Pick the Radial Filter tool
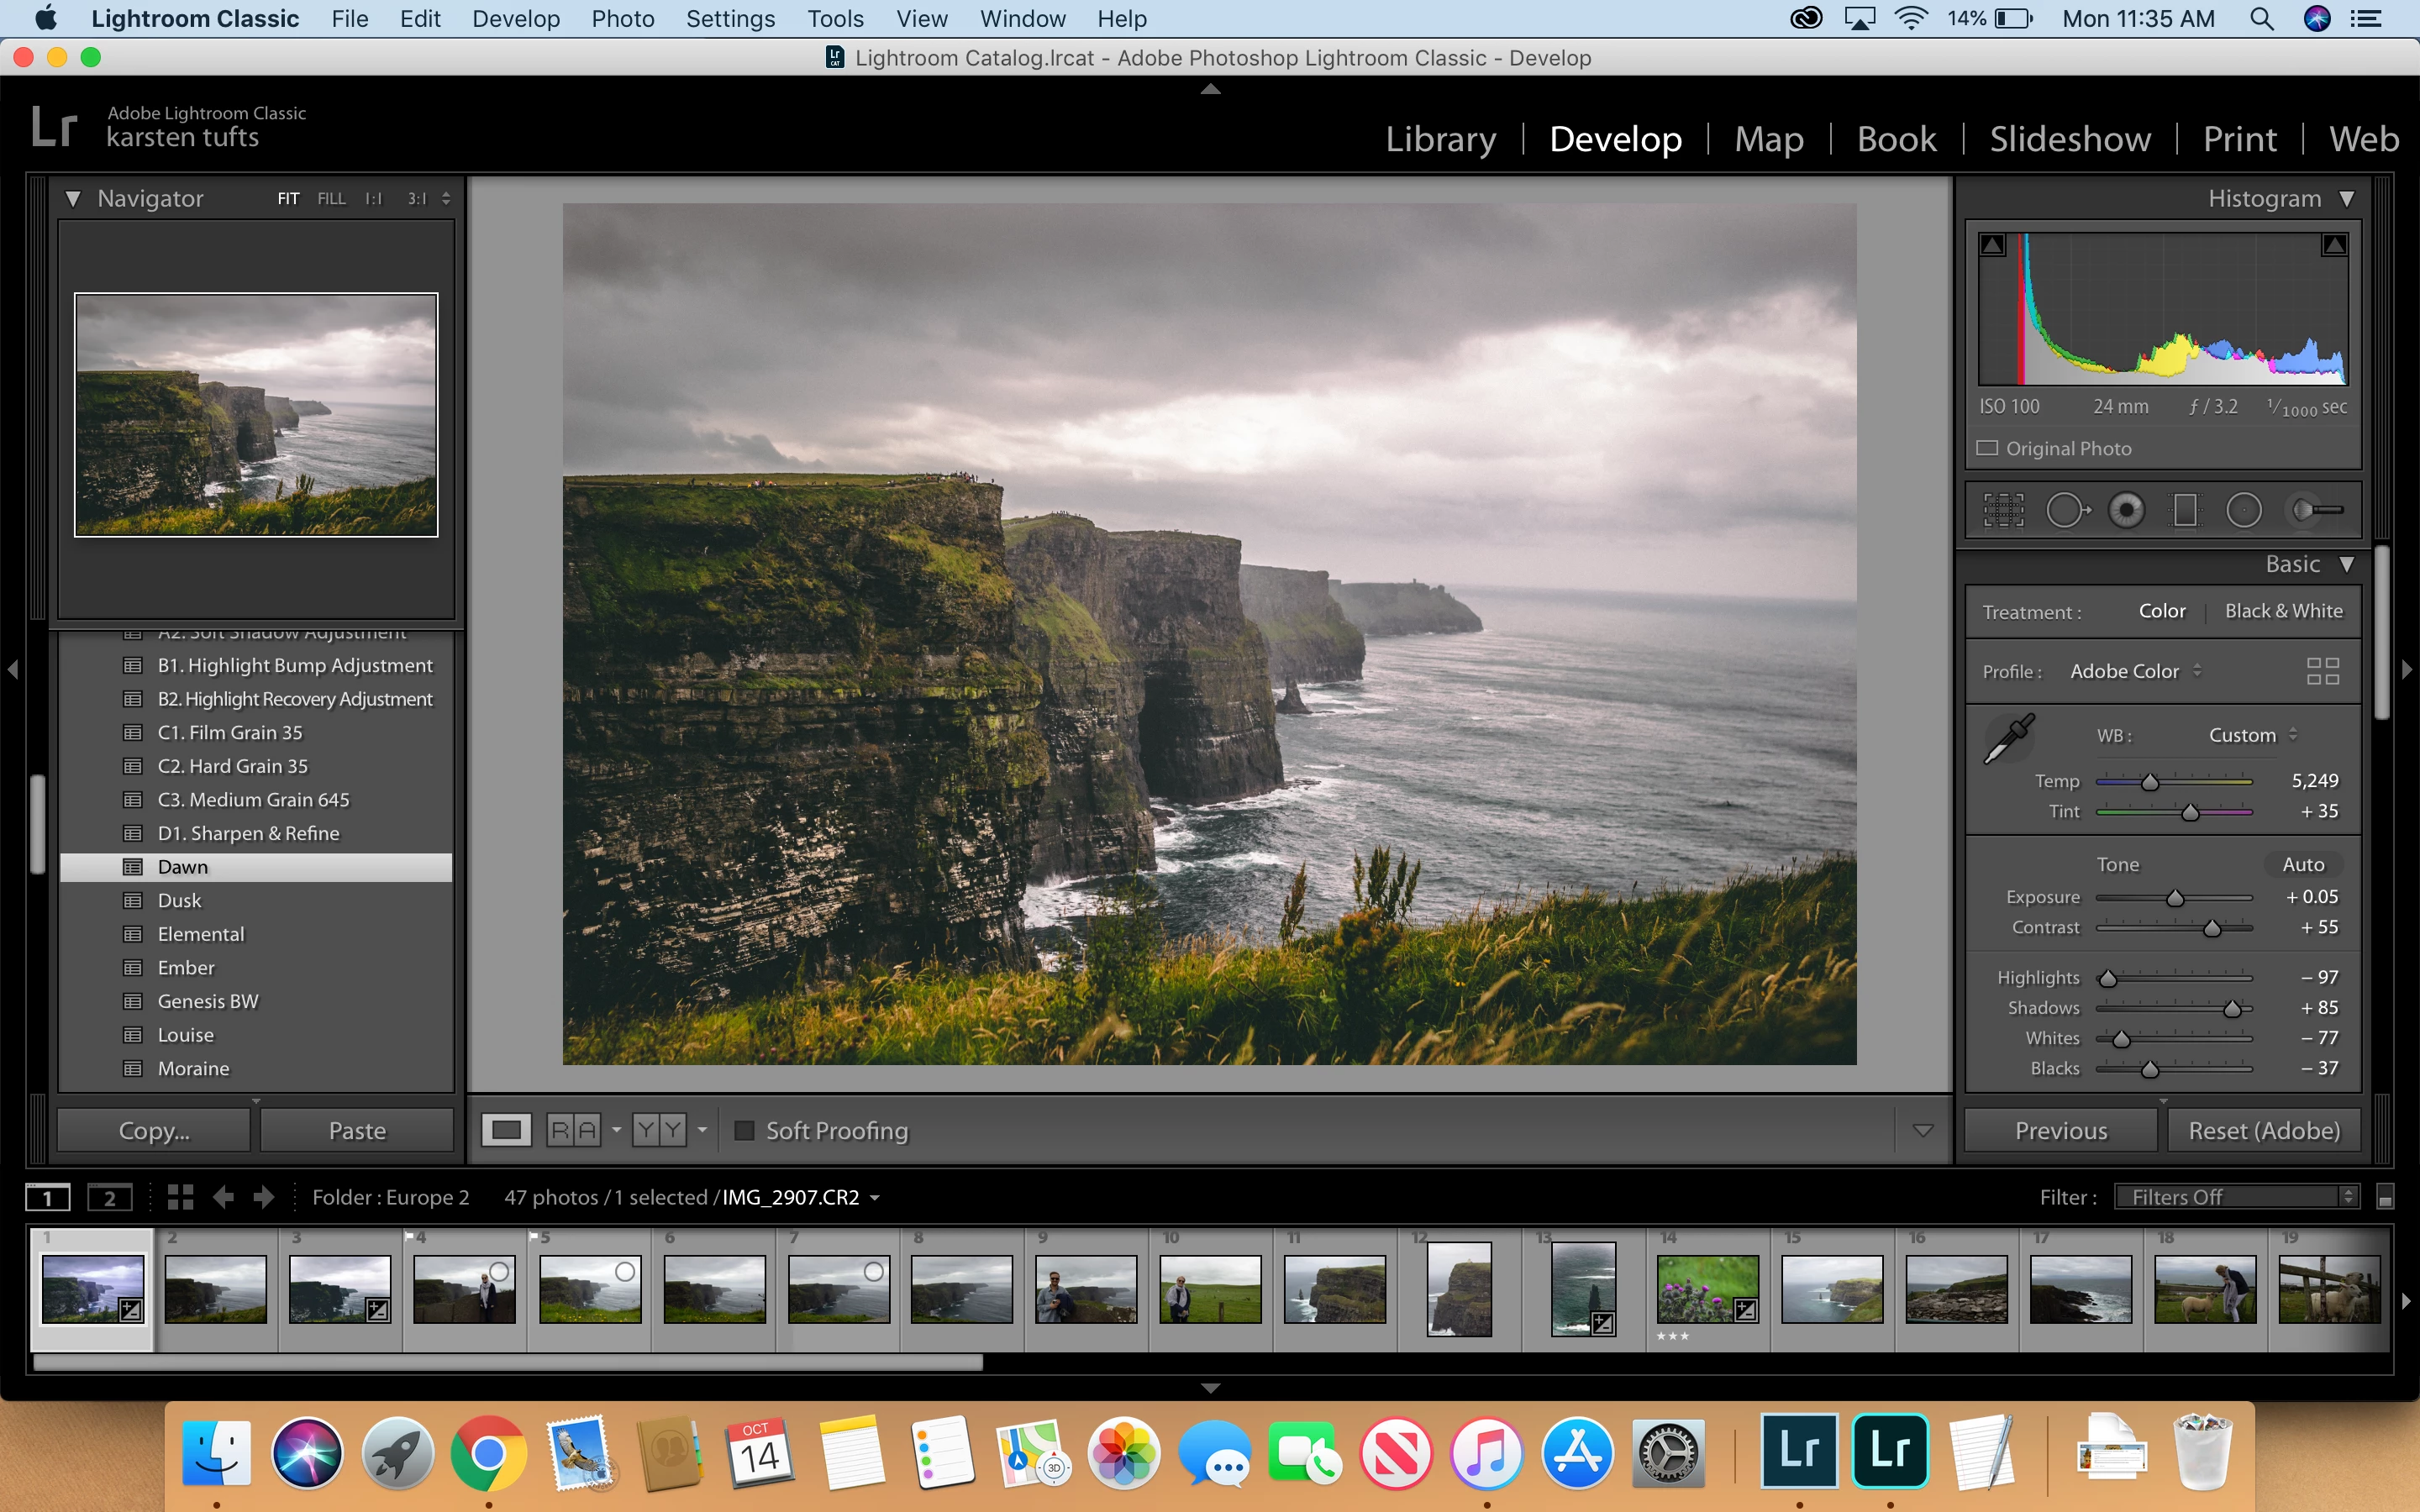 point(2243,510)
